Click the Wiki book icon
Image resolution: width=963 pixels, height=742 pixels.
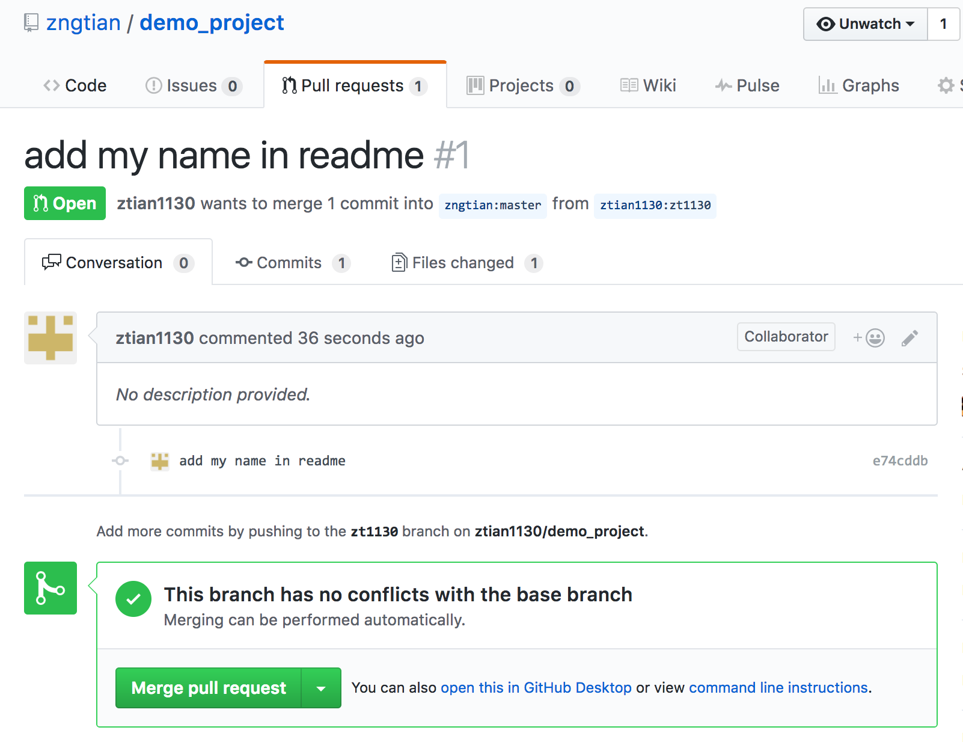click(629, 85)
